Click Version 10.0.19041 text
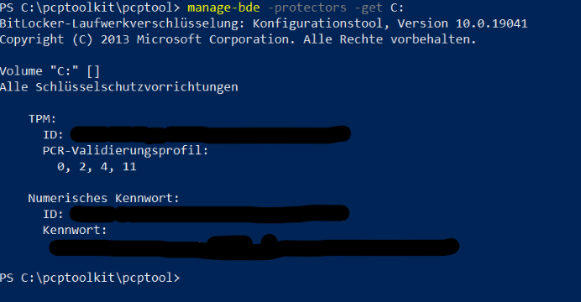The image size is (581, 302). click(462, 23)
